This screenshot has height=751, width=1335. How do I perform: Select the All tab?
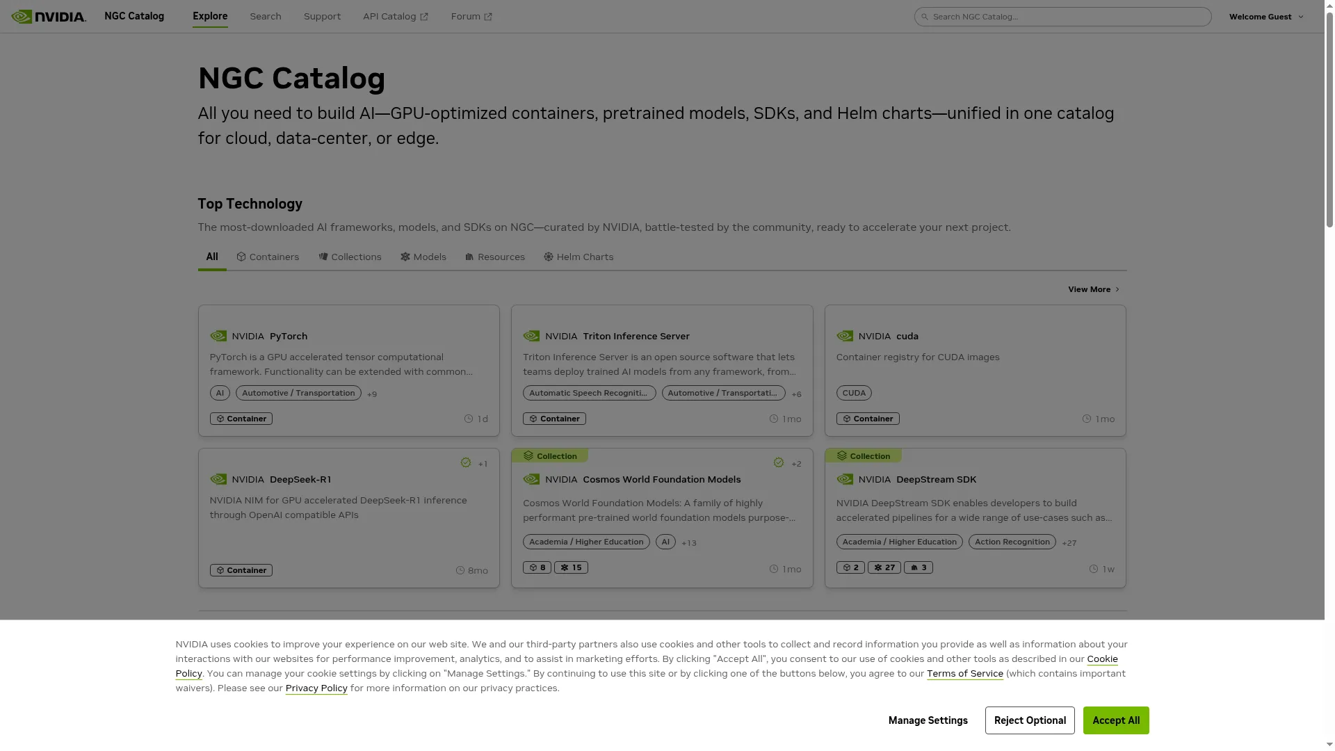click(x=212, y=257)
